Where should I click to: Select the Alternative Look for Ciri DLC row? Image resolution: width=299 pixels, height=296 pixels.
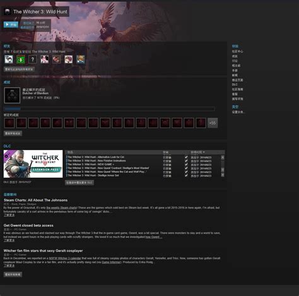click(x=143, y=157)
